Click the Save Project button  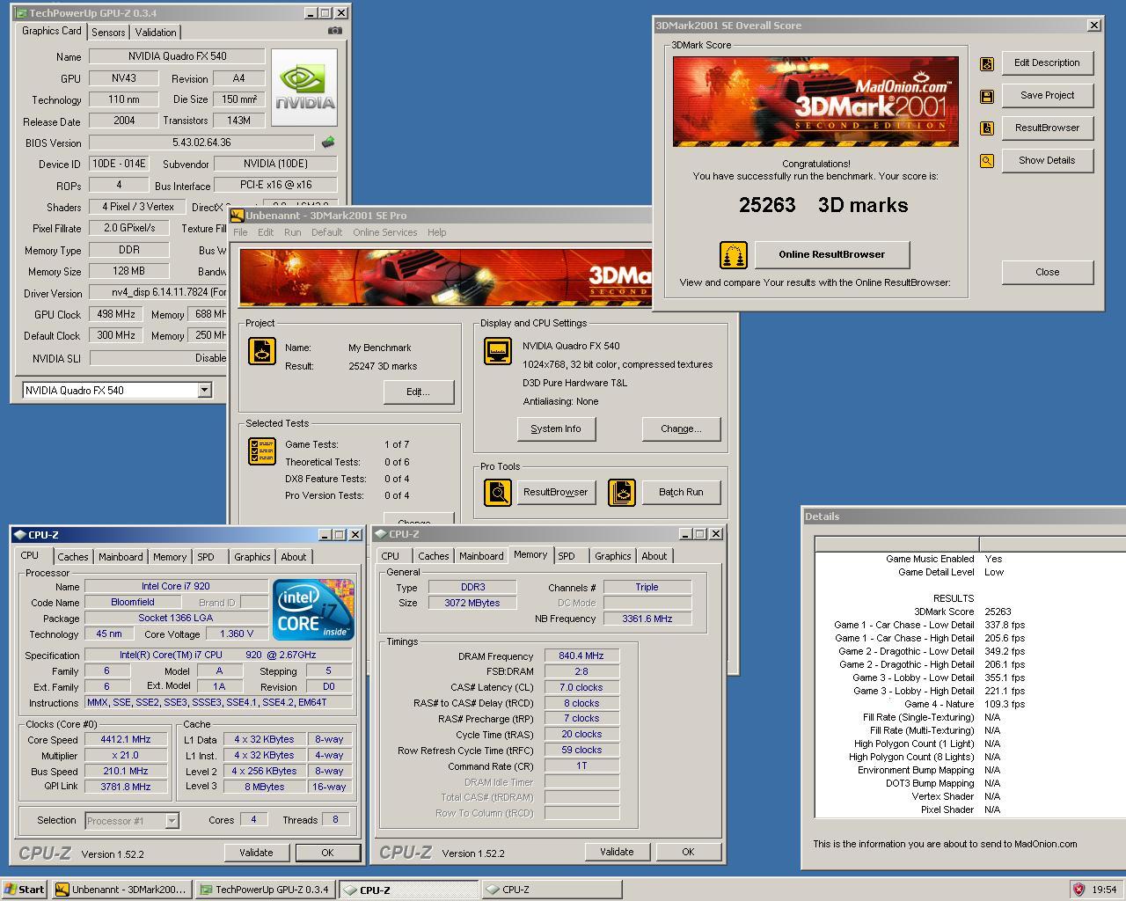click(x=1047, y=95)
